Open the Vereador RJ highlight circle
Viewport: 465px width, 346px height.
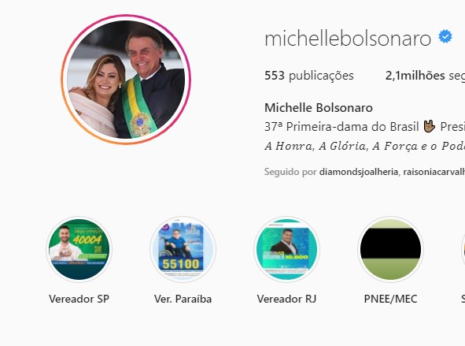coord(286,249)
